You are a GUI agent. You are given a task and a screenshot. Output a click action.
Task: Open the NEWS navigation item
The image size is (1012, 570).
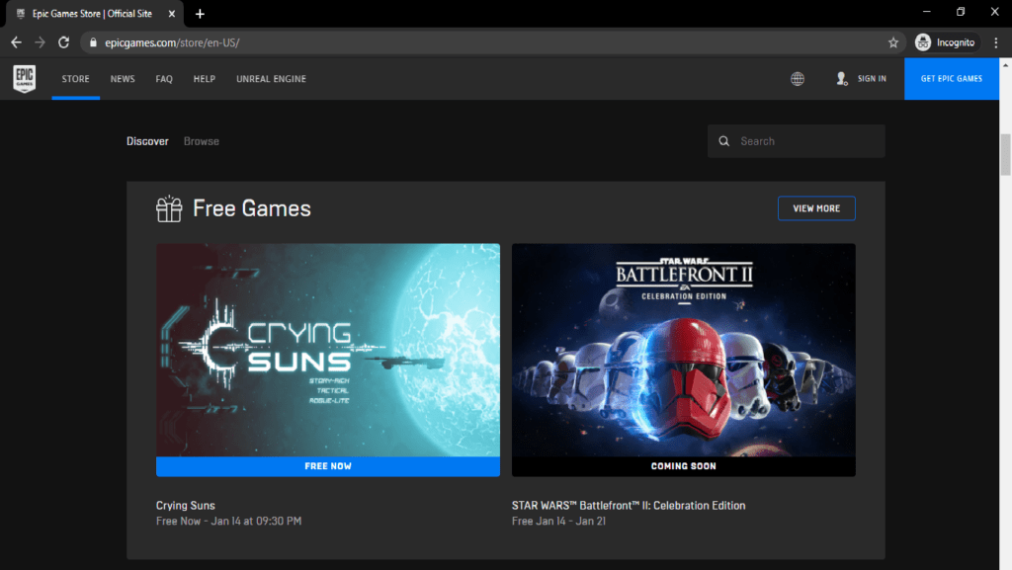click(x=123, y=79)
